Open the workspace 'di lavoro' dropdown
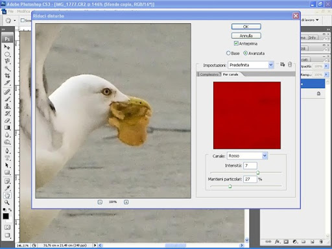The image size is (332, 249). (x=310, y=20)
